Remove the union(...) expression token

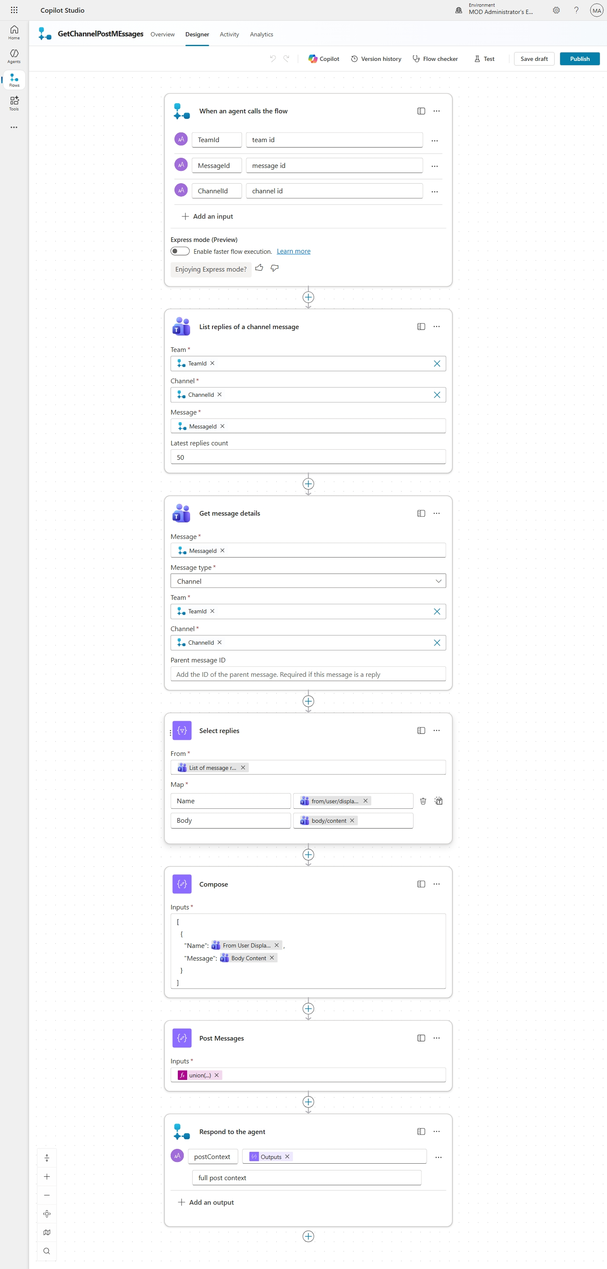[x=216, y=1075]
